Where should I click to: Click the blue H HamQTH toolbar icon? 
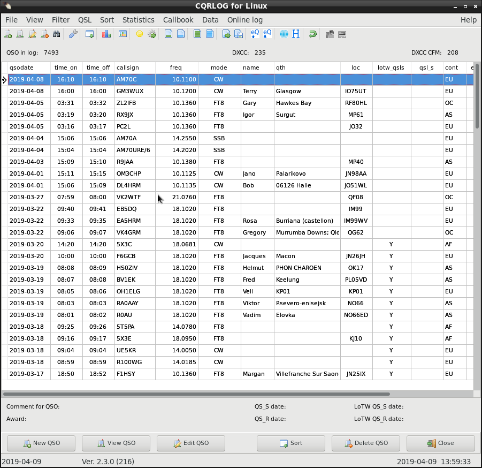tap(296, 34)
